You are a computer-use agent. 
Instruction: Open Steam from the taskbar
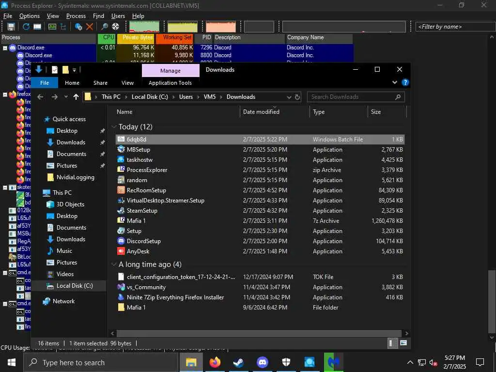click(238, 362)
